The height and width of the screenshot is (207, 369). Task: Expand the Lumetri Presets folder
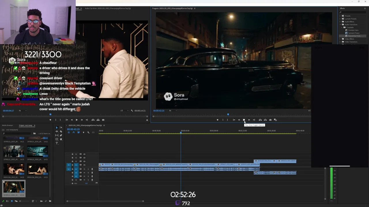(x=340, y=19)
